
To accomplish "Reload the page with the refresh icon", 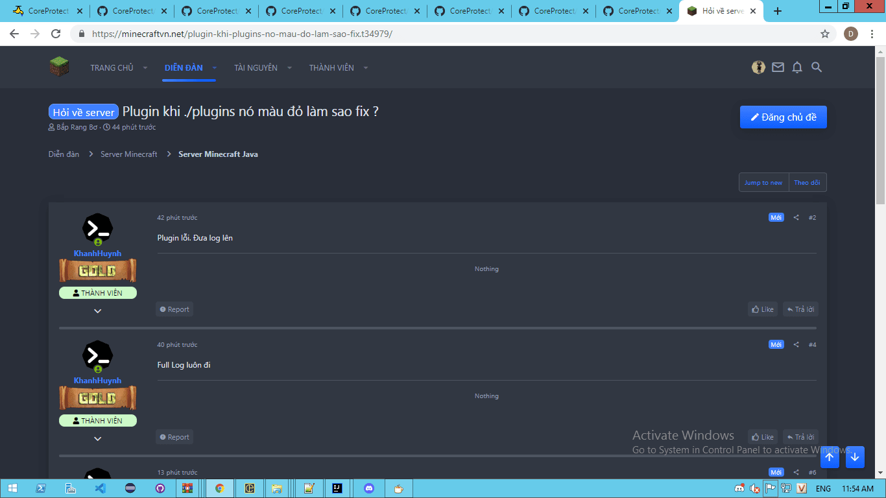I will [56, 34].
